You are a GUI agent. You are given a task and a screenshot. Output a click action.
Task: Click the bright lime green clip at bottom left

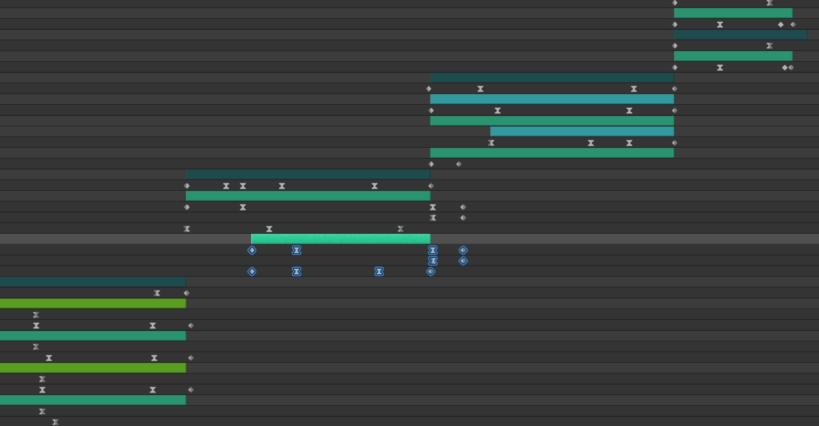(x=93, y=303)
